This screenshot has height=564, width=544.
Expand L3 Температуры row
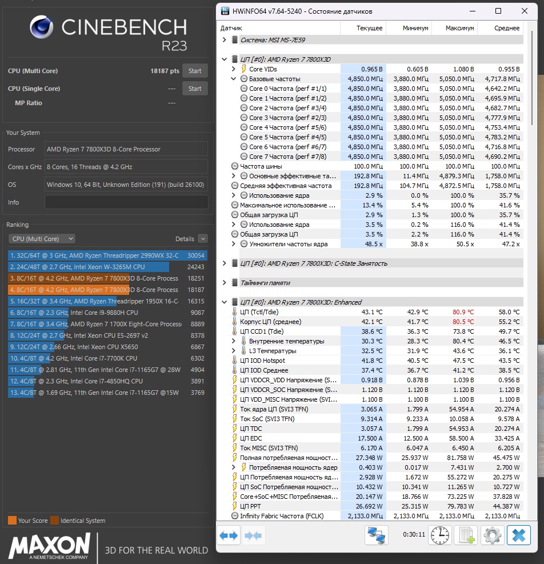tap(233, 351)
